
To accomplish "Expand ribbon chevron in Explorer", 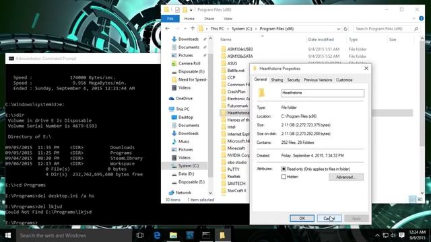I will point(414,19).
